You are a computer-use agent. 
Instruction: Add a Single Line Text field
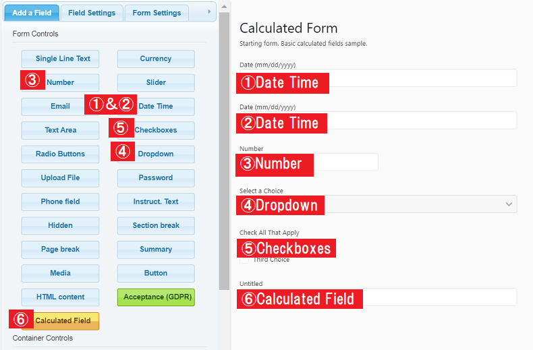click(60, 59)
